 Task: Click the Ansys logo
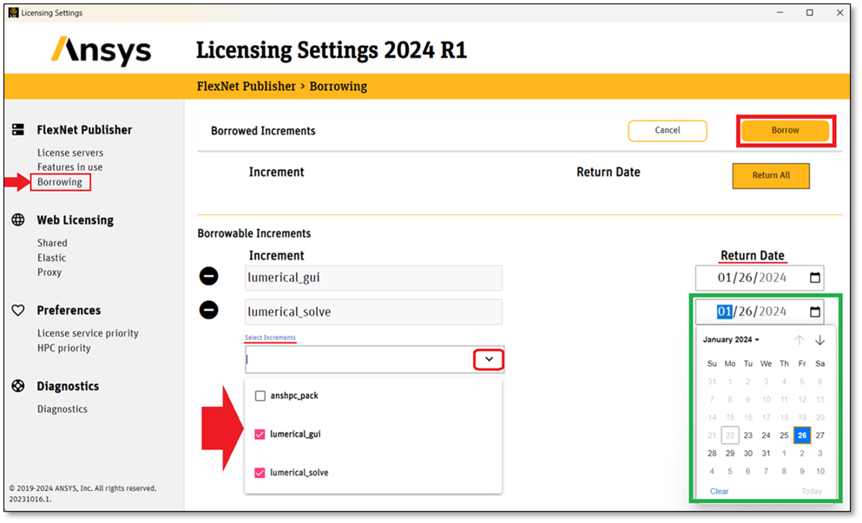(x=102, y=50)
